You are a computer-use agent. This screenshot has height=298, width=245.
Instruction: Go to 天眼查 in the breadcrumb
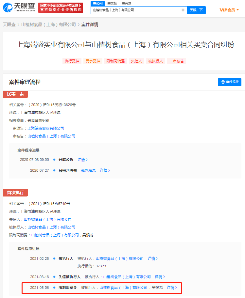click(9, 24)
